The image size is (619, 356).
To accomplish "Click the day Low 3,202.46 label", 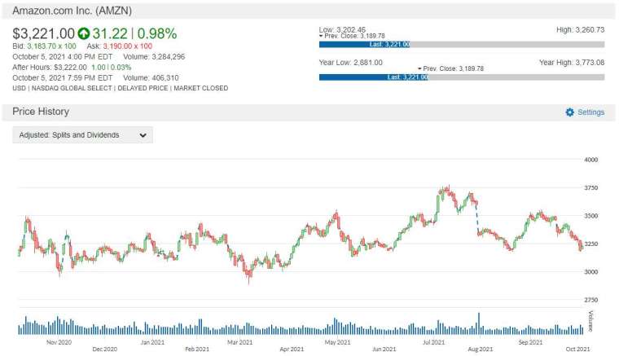I will click(342, 29).
